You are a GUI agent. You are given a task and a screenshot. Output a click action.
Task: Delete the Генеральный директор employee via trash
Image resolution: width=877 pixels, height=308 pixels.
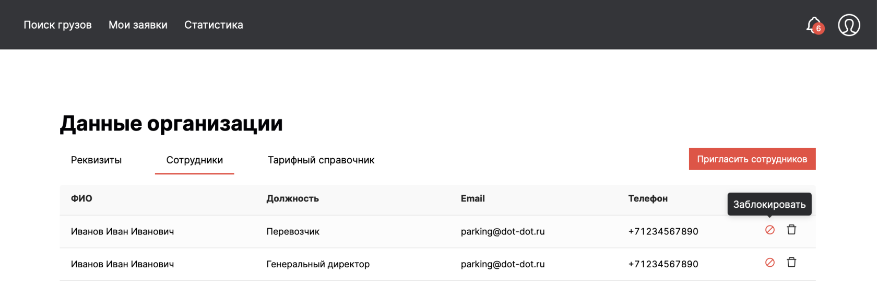click(x=791, y=263)
